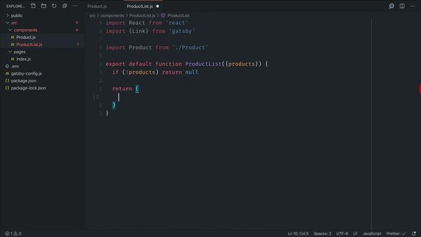Viewport: 421px width, 237px height.
Task: Click the Link import identifier
Action: click(x=139, y=31)
